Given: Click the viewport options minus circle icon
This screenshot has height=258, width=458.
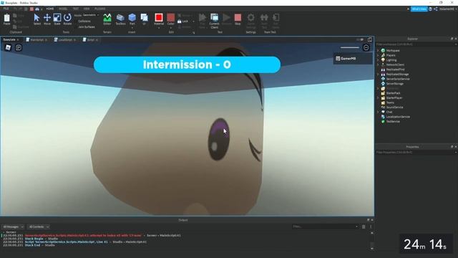Looking at the screenshot, I should [x=366, y=47].
